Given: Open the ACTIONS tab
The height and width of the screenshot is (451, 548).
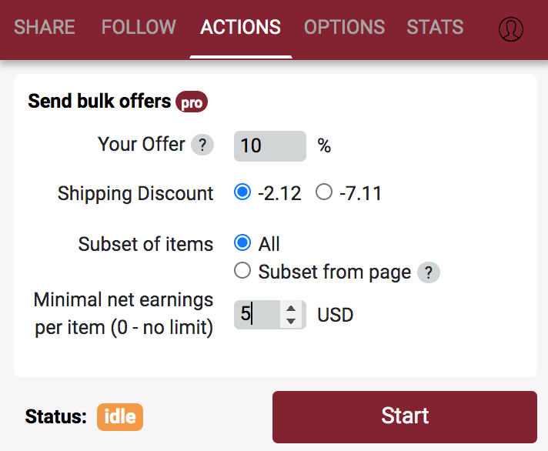Looking at the screenshot, I should (240, 28).
